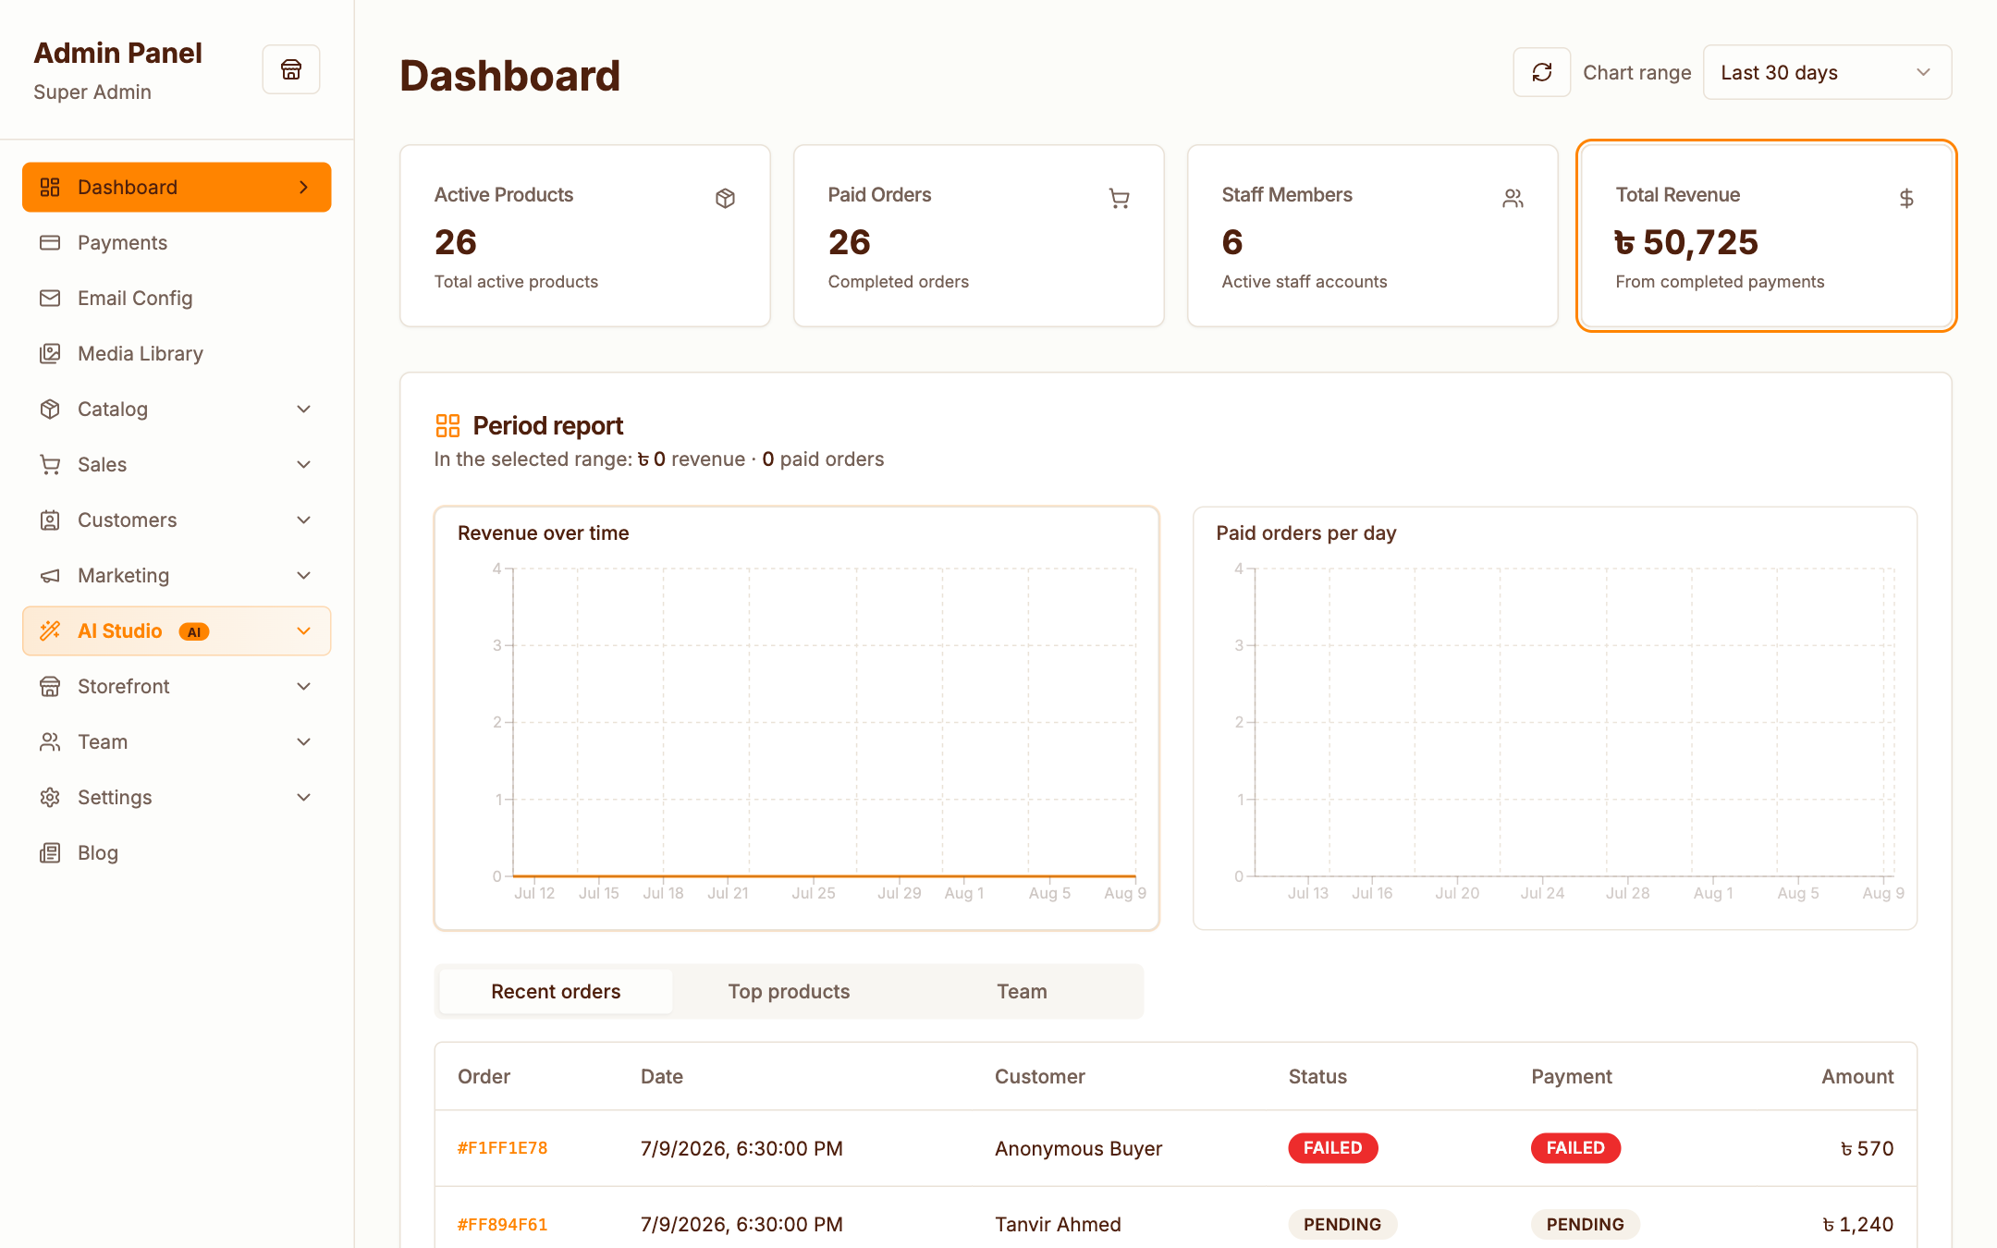Click the FAILED payment badge in first row
Viewport: 1997px width, 1248px height.
(x=1575, y=1147)
